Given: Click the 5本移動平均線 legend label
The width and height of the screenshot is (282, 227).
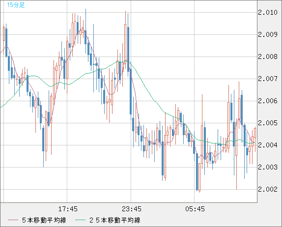Looking at the screenshot, I should 44,220.
